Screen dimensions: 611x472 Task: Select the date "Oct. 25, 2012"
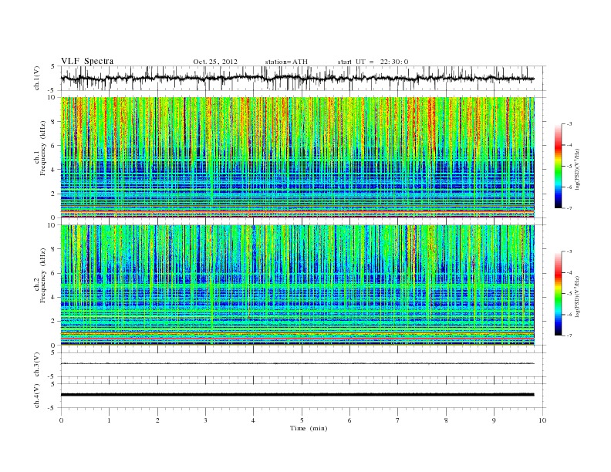tap(215, 62)
